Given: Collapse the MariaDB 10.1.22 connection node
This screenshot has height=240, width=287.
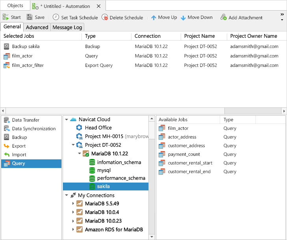Looking at the screenshot, I should (80, 153).
